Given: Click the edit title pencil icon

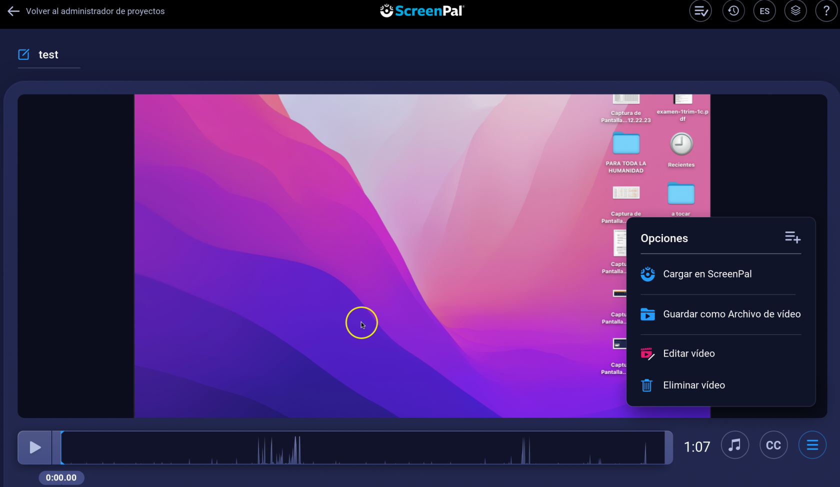Looking at the screenshot, I should (24, 54).
